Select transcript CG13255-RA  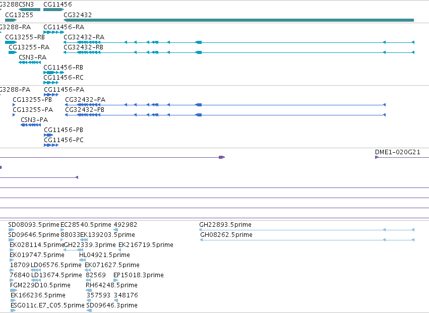pyautogui.click(x=13, y=52)
